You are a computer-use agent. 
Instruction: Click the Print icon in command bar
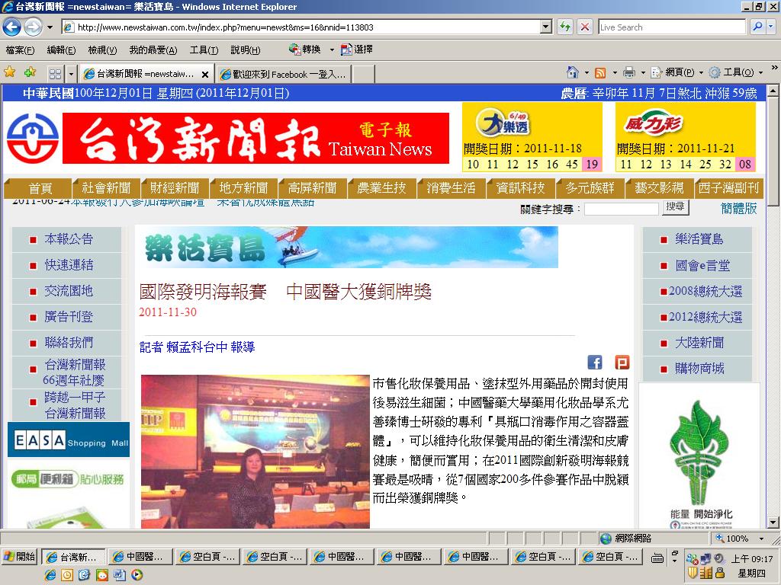[x=629, y=72]
